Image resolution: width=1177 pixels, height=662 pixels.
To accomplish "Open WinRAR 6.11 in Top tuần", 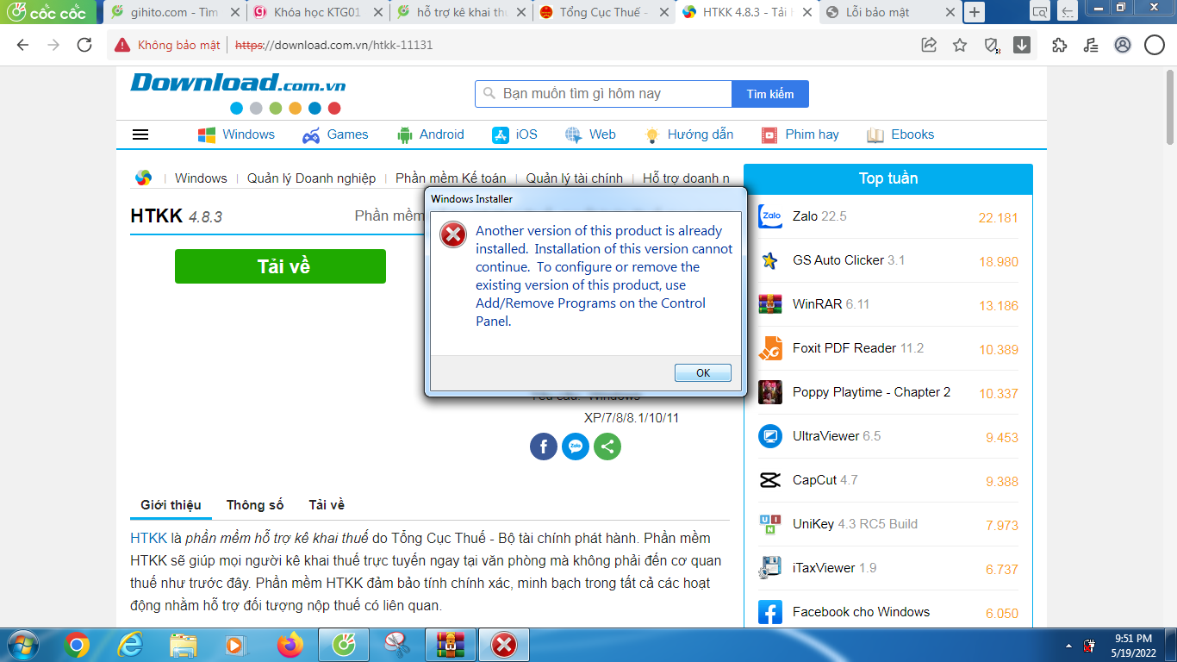I will [x=831, y=304].
